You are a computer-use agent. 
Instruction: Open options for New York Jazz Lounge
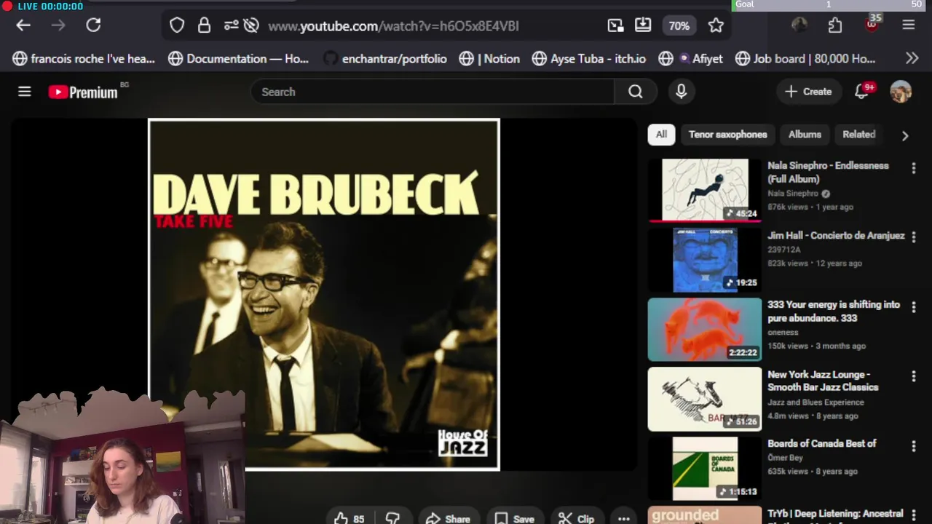coord(913,376)
